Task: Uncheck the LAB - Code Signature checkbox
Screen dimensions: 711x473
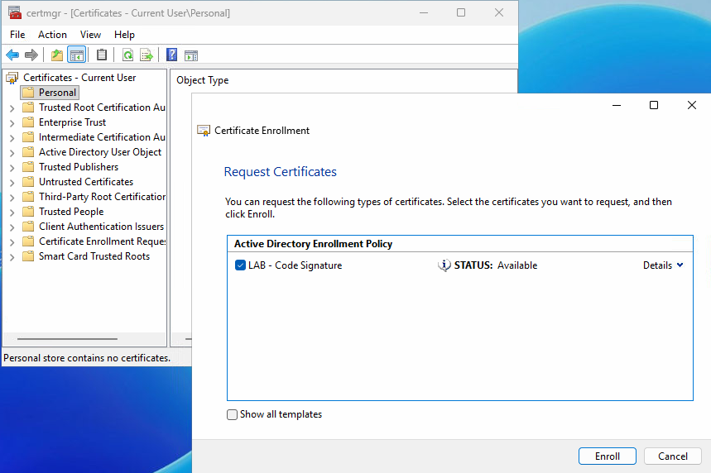Action: [240, 265]
